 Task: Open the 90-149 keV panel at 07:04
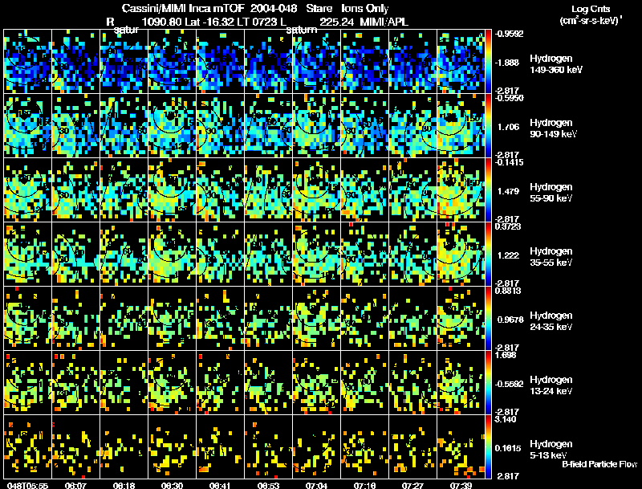316,126
